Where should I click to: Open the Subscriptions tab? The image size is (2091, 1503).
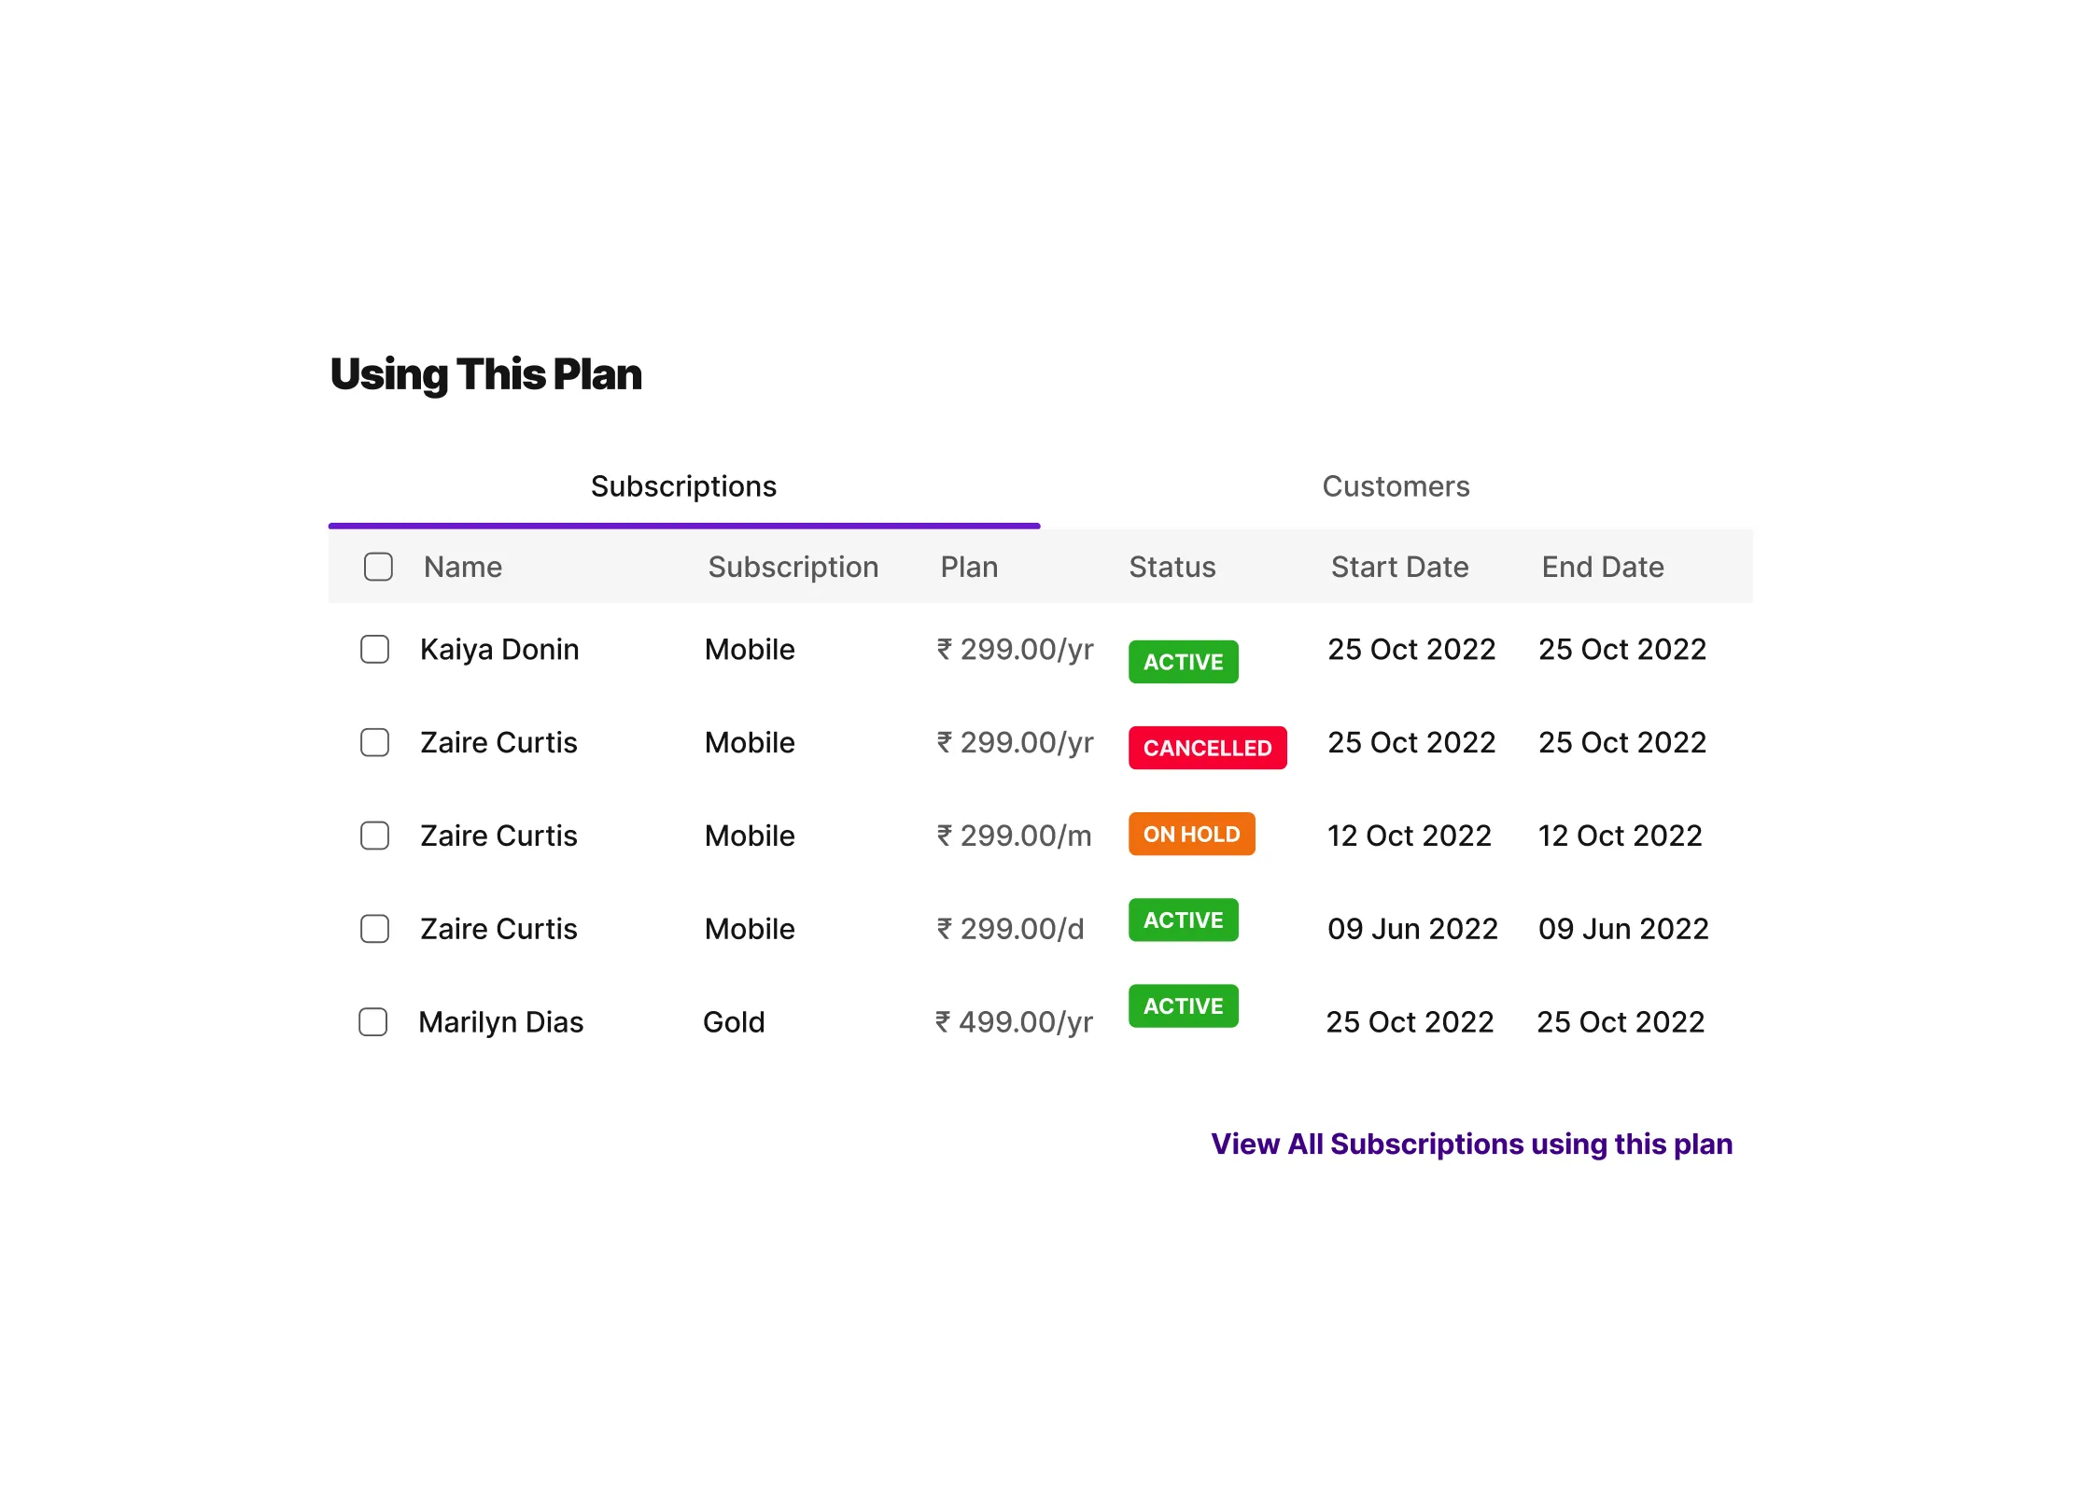click(683, 486)
